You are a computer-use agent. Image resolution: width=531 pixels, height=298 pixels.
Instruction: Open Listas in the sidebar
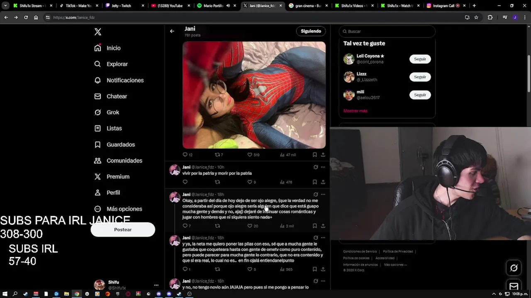pos(108,128)
